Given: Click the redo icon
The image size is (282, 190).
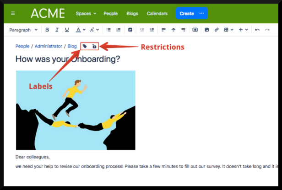Looking at the screenshot, I should pos(267,30).
